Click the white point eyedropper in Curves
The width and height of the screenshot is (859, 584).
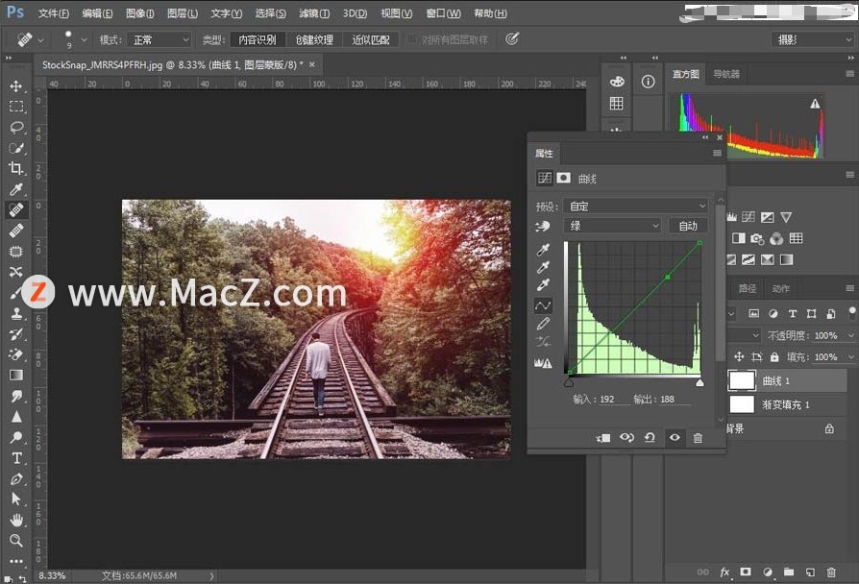pyautogui.click(x=543, y=285)
